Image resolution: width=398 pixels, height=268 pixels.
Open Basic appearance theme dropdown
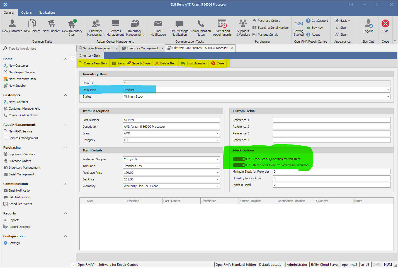[x=343, y=21]
